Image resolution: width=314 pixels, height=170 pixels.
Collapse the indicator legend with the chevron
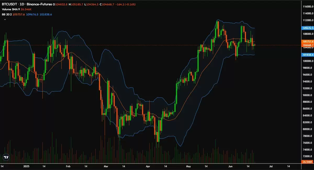[x=5, y=19]
